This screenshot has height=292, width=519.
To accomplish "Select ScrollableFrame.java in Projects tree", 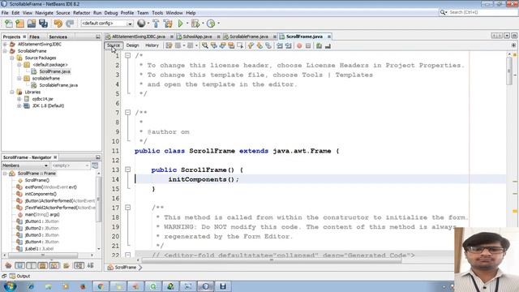I will tap(58, 85).
